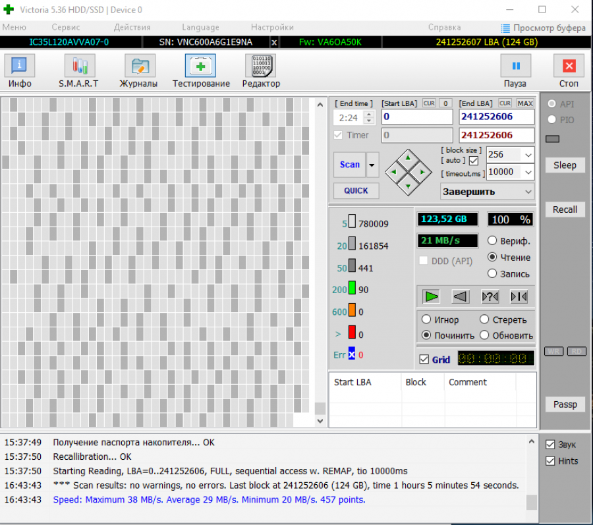Click the red Стоп stop icon
593x525 pixels.
569,67
